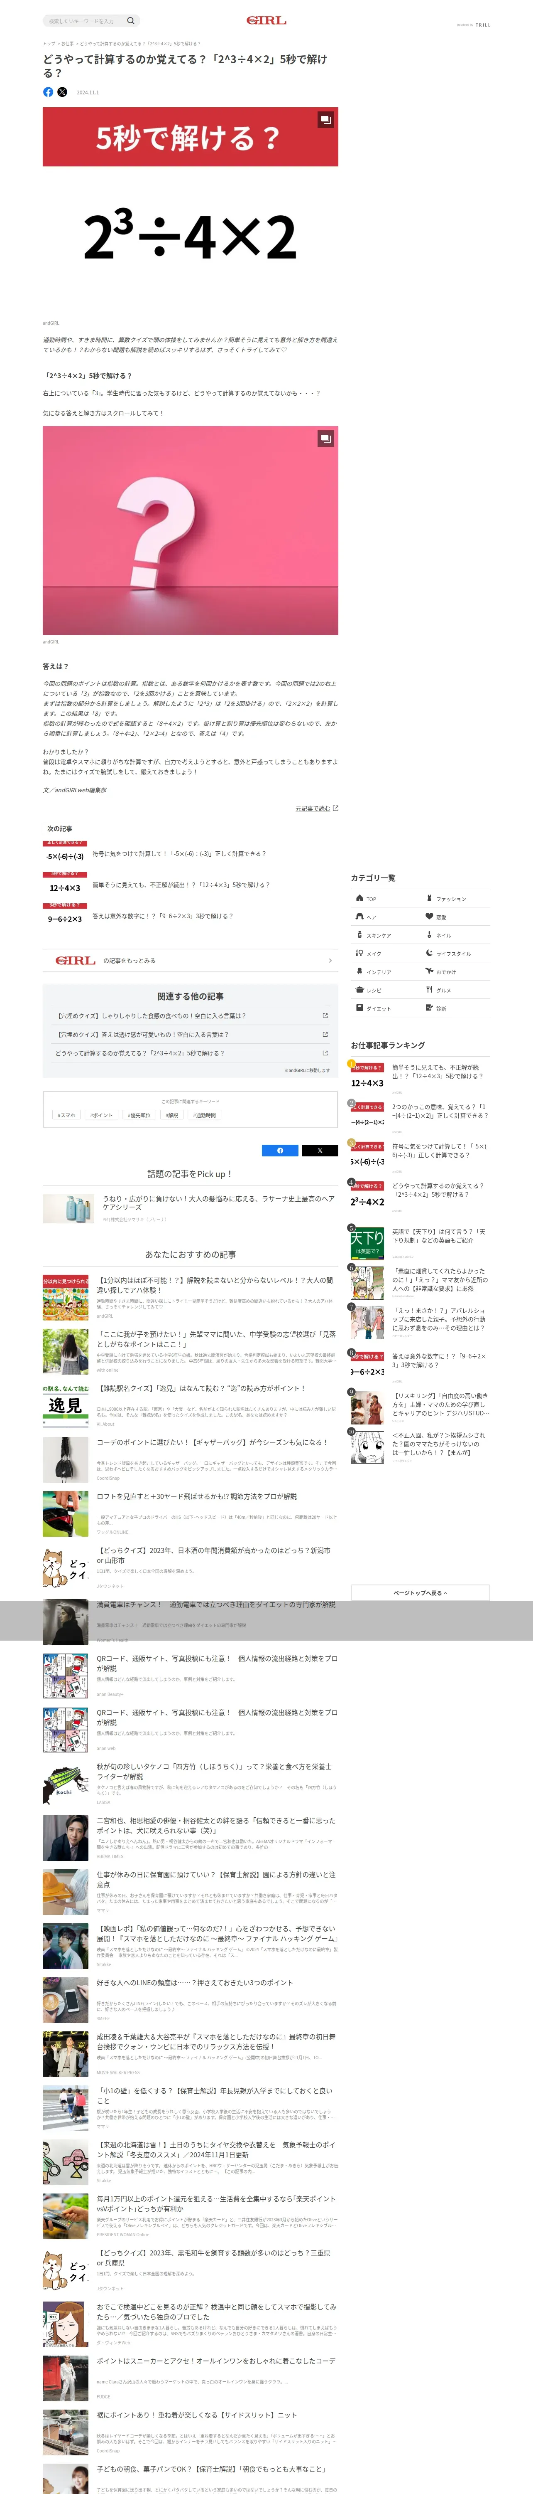Click the black X share button
The height and width of the screenshot is (2494, 533).
[x=319, y=1151]
